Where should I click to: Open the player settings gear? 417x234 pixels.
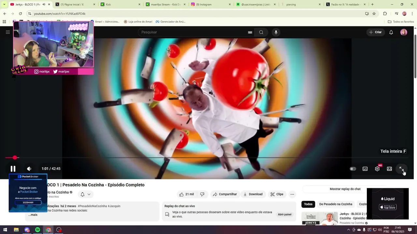(x=377, y=169)
